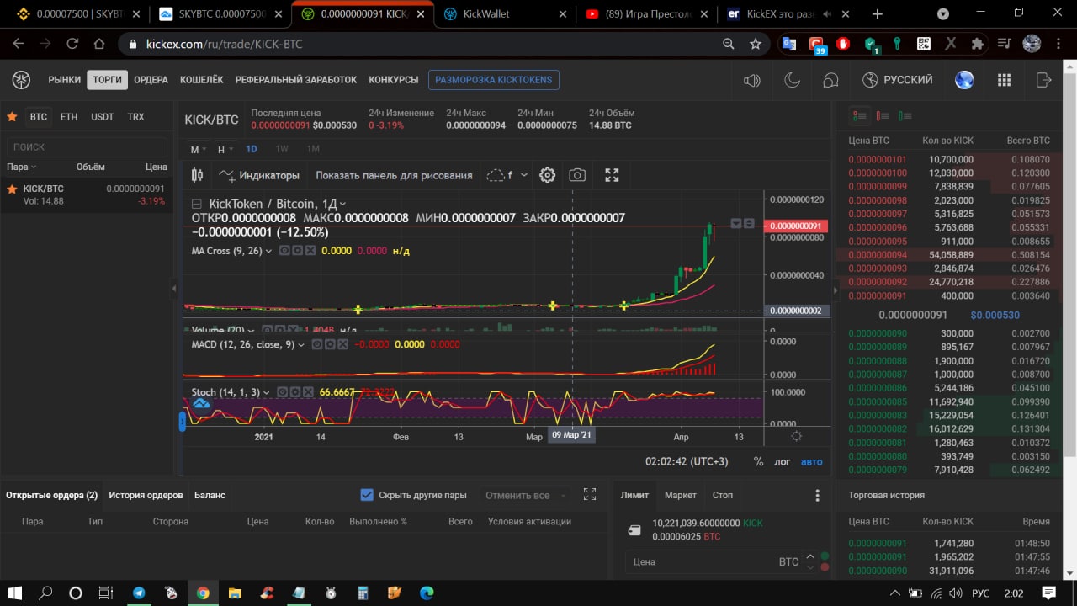Screen dimensions: 1077x606
Task: Expand the open orders panel to fullscreen
Action: click(x=590, y=495)
